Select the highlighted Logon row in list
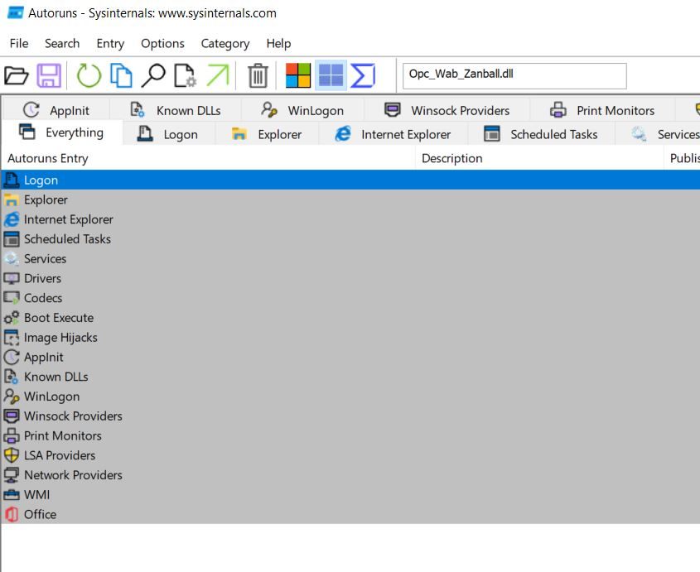Image resolution: width=700 pixels, height=572 pixels. (x=350, y=180)
